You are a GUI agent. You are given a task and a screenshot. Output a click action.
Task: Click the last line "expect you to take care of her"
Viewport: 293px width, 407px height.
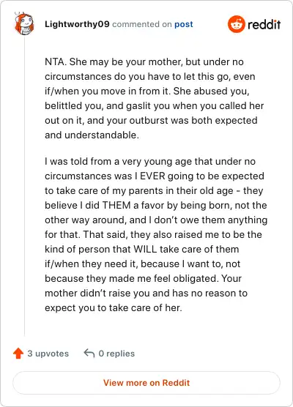click(x=114, y=308)
